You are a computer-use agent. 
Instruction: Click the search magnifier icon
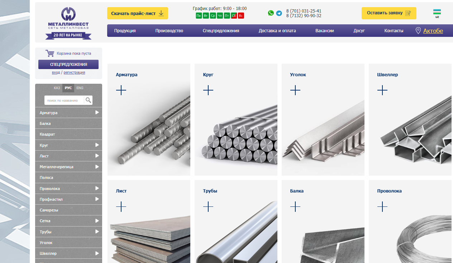pos(88,100)
